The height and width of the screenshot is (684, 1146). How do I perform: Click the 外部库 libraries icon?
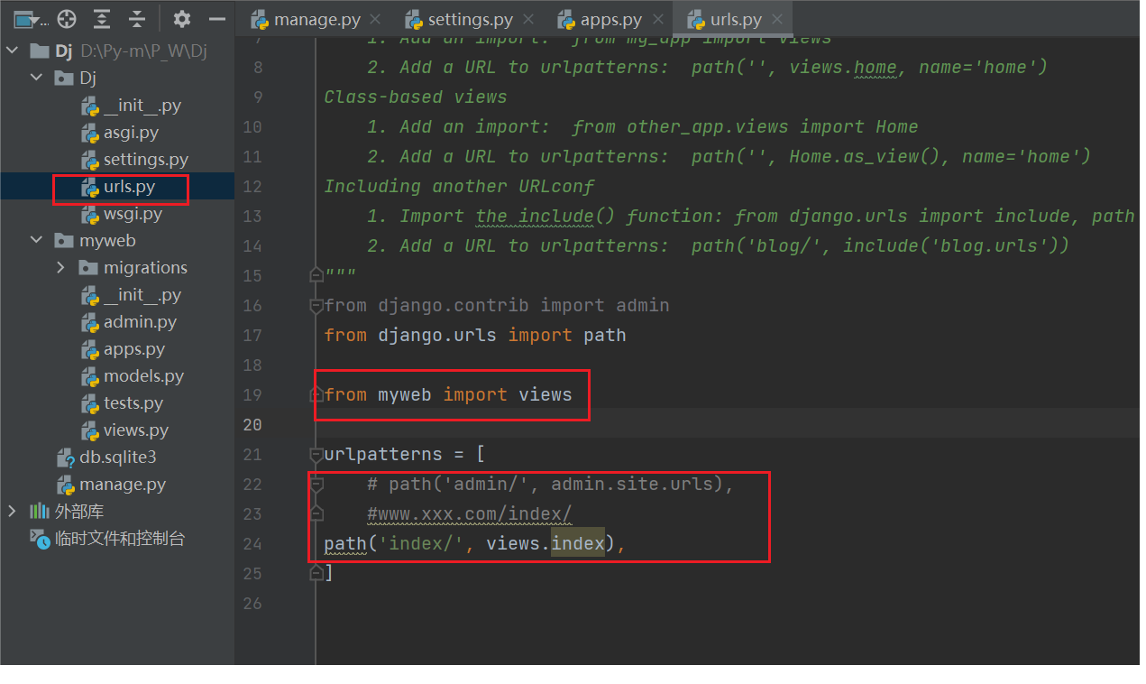click(38, 512)
